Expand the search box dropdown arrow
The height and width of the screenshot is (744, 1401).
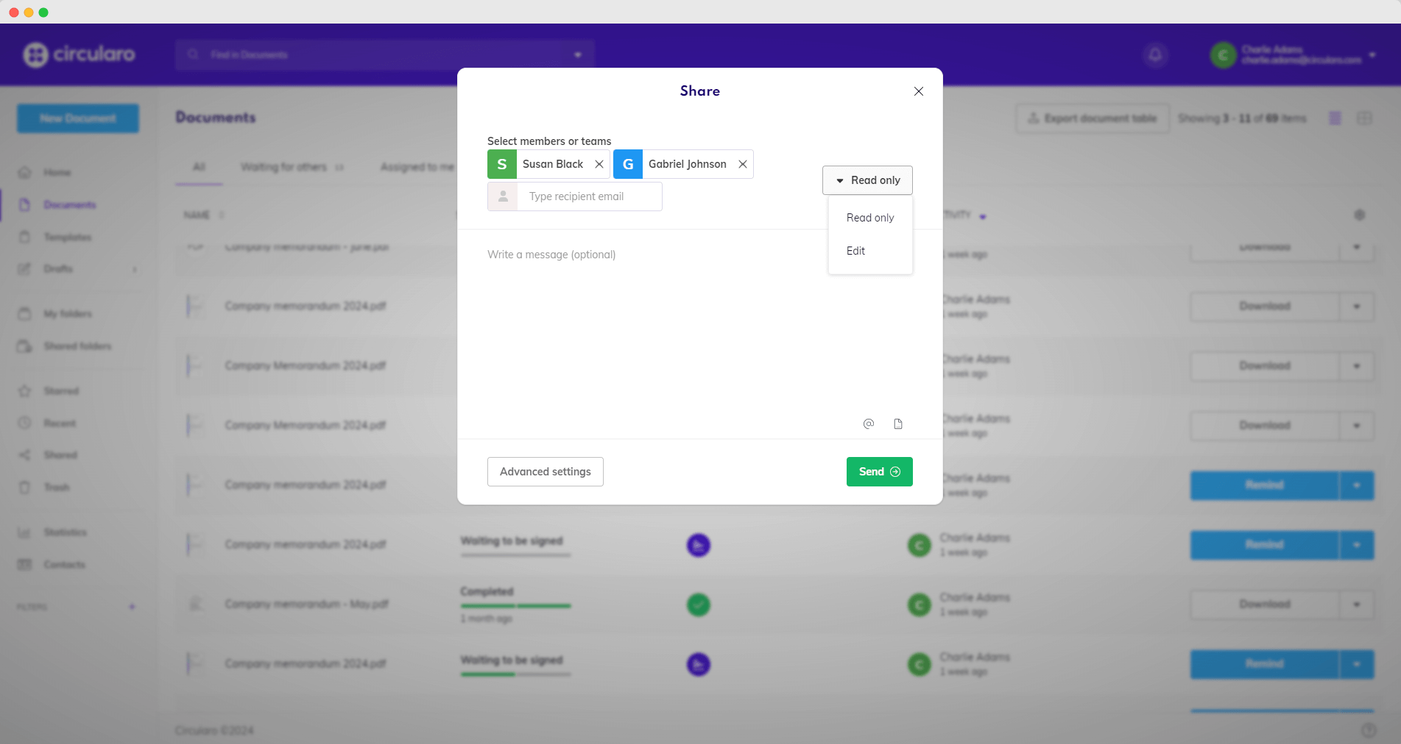(578, 55)
